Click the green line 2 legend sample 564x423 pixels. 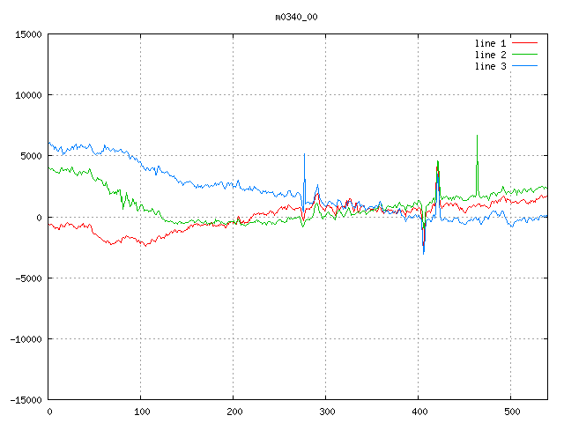pyautogui.click(x=525, y=55)
